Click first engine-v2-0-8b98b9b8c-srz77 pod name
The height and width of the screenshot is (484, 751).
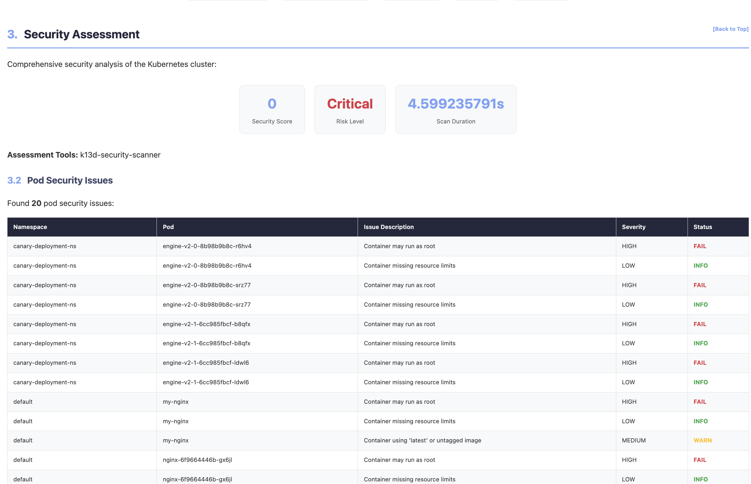tap(207, 285)
